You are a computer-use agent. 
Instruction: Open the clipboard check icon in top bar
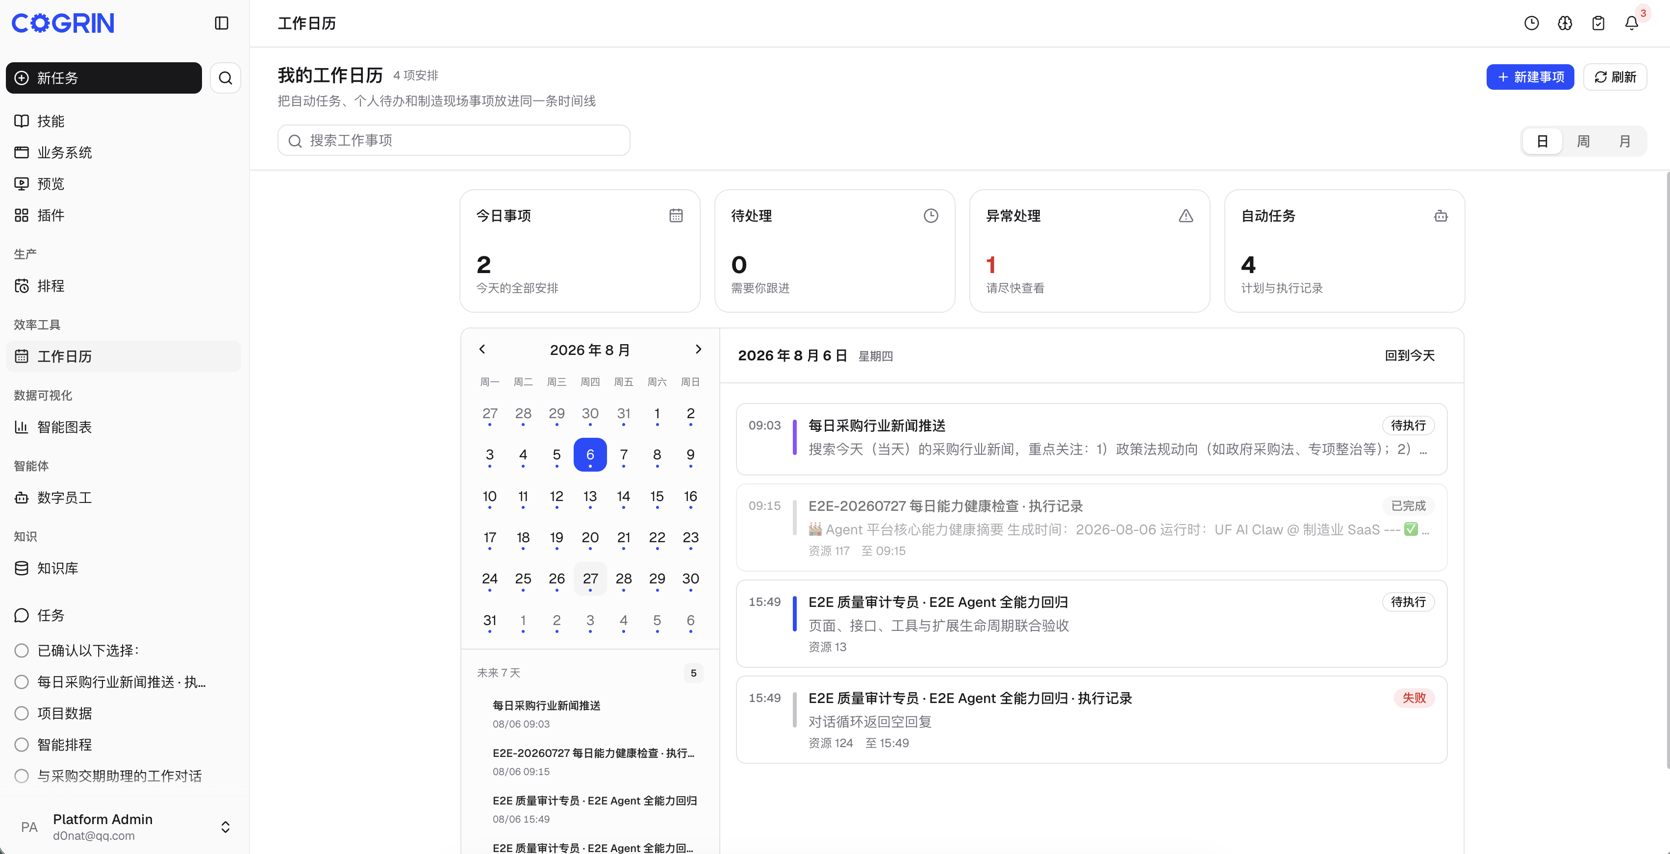click(x=1598, y=24)
